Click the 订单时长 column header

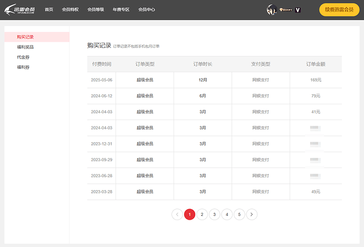[203, 64]
